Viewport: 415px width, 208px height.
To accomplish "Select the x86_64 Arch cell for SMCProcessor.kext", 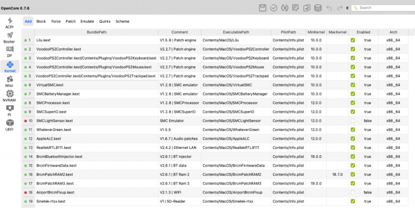I will pyautogui.click(x=393, y=102).
